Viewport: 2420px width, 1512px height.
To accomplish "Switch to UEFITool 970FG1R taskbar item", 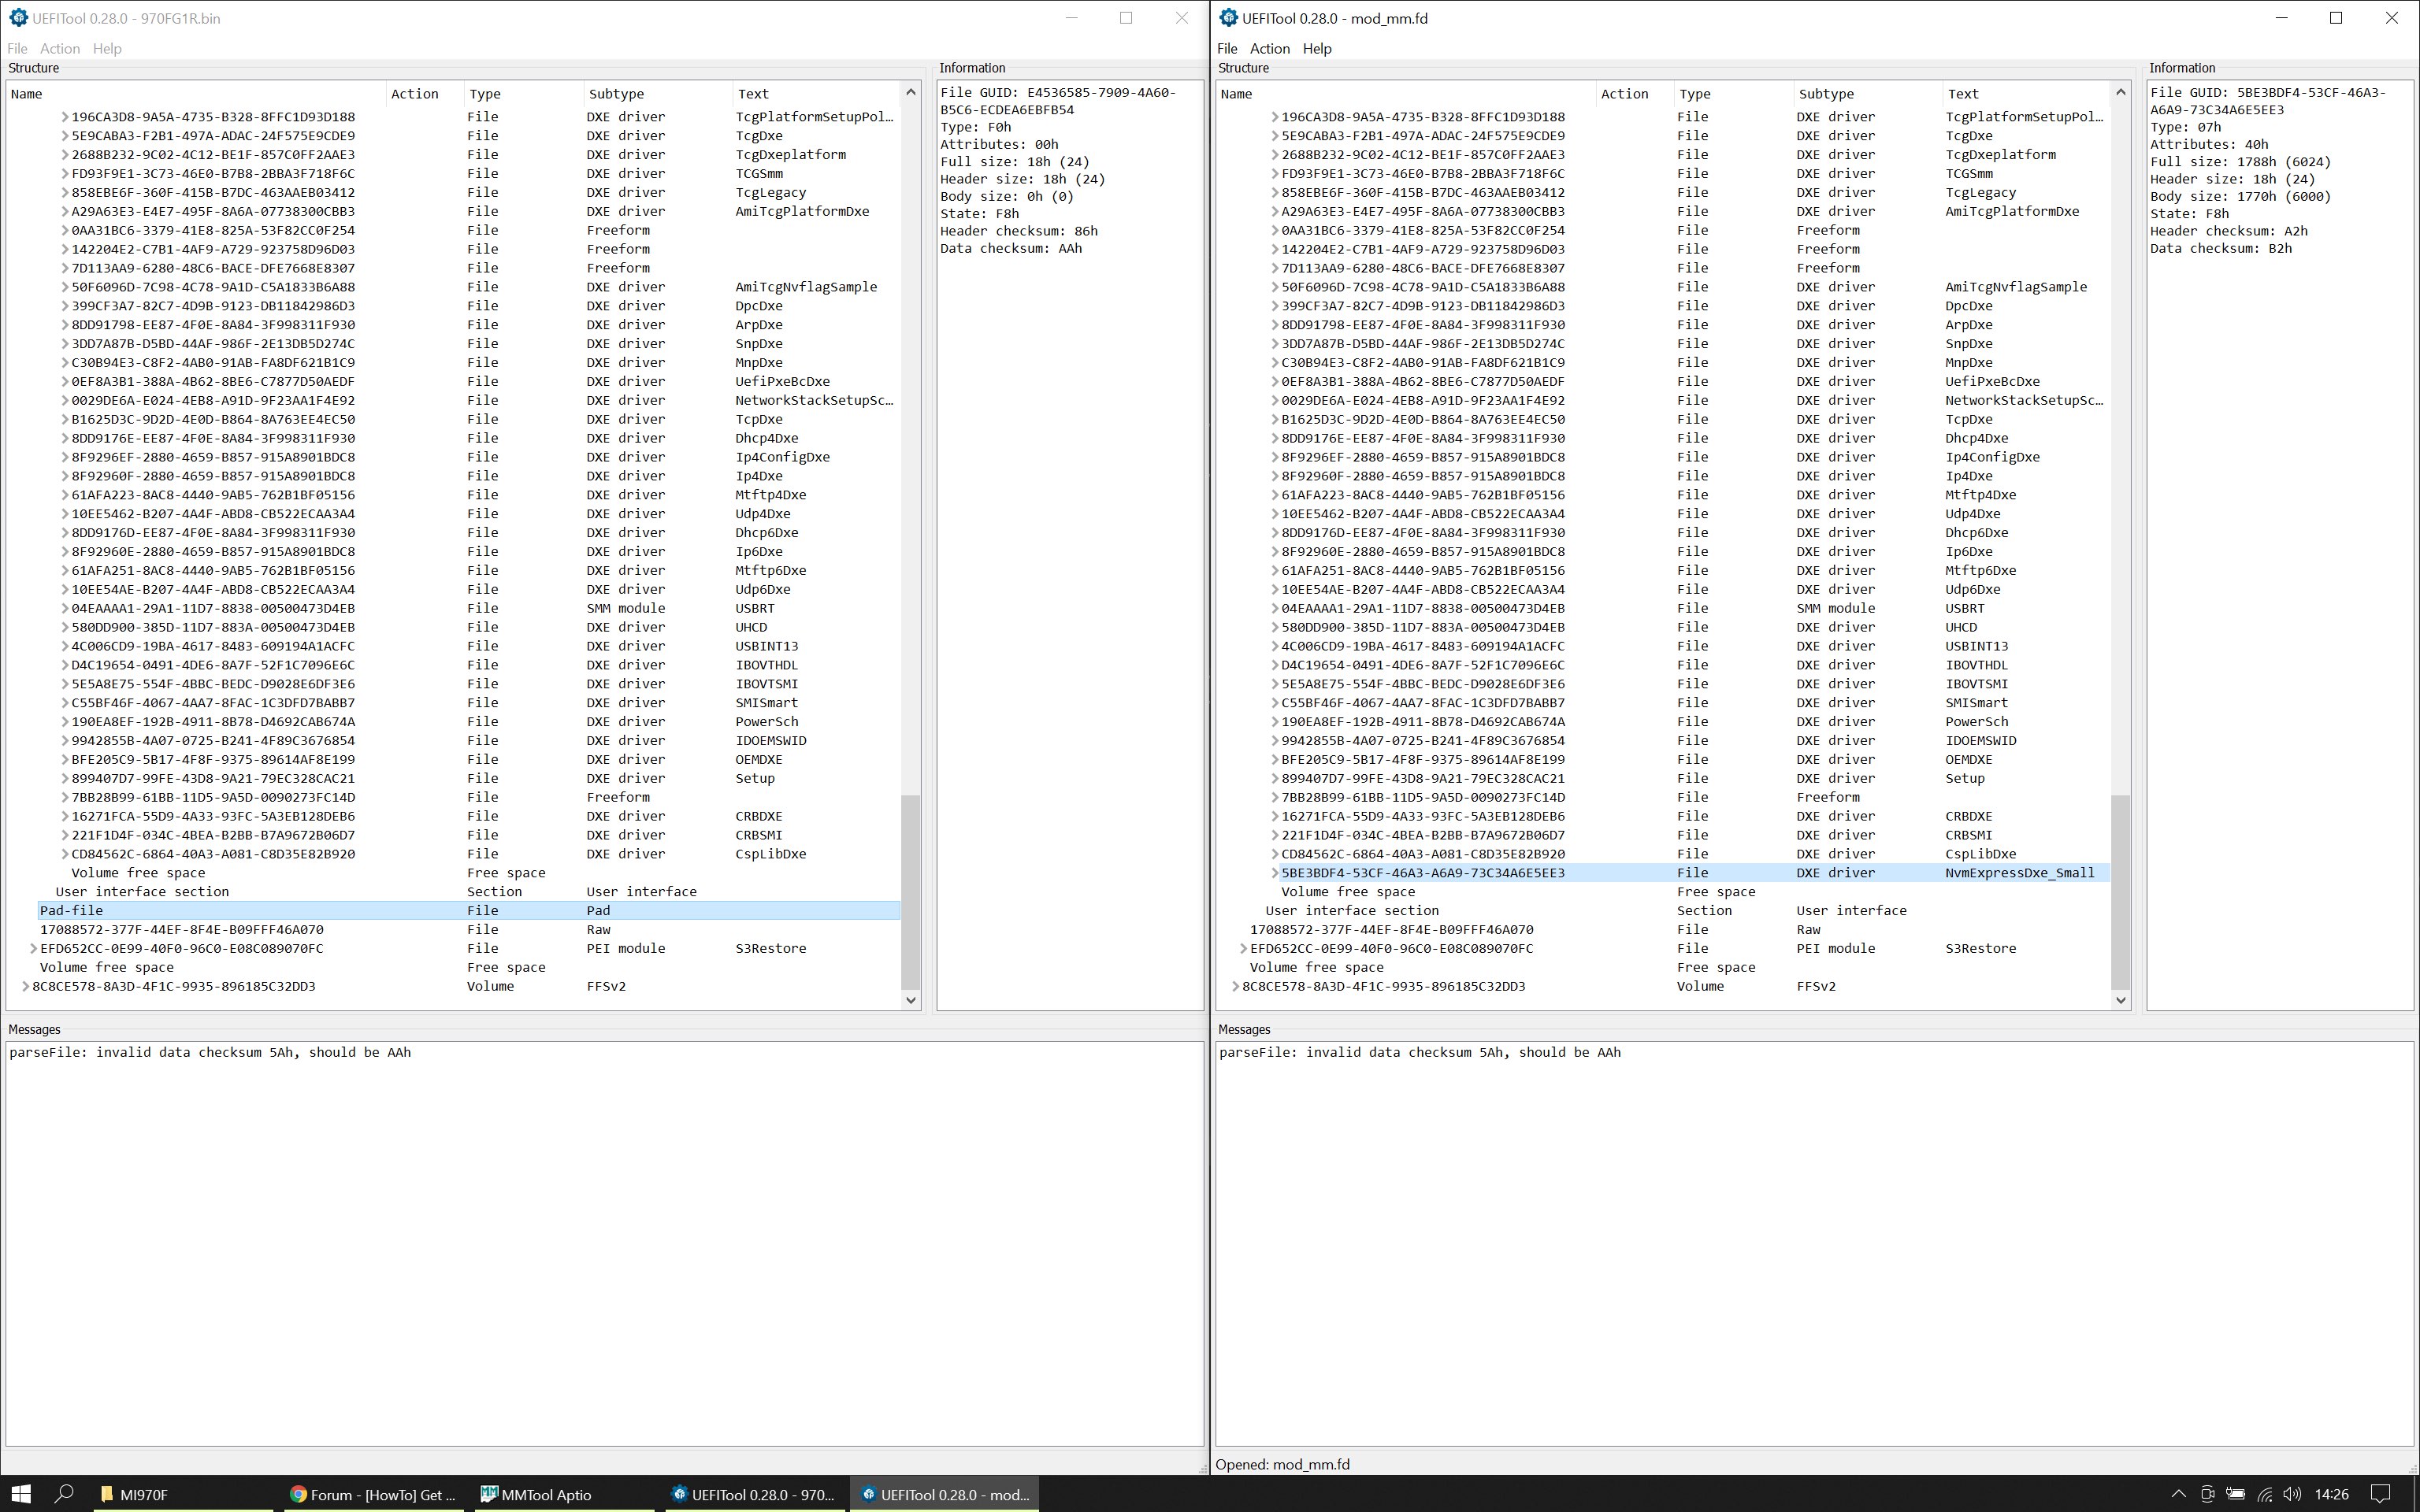I will click(752, 1494).
